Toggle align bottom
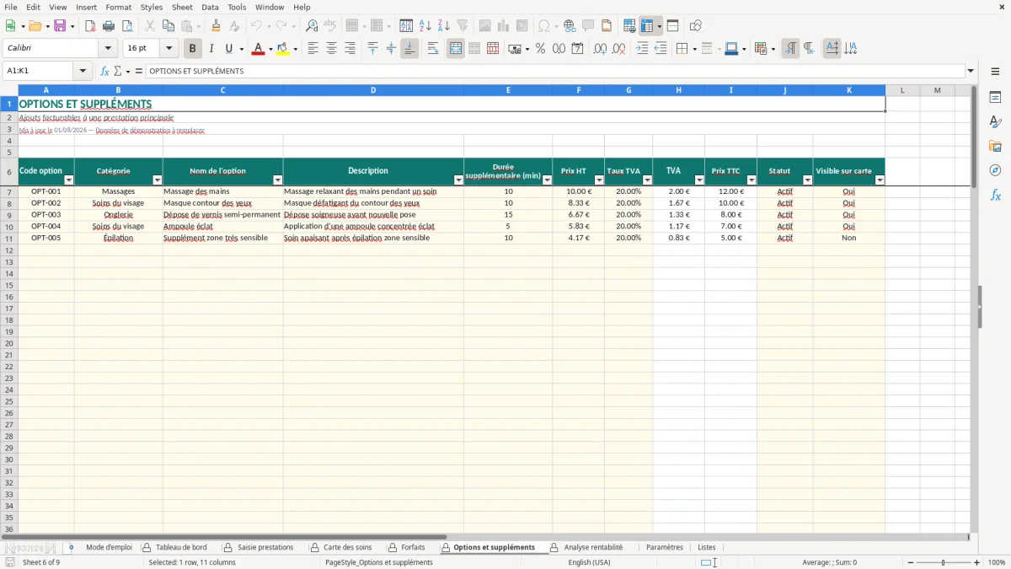This screenshot has width=1011, height=569. coord(409,49)
